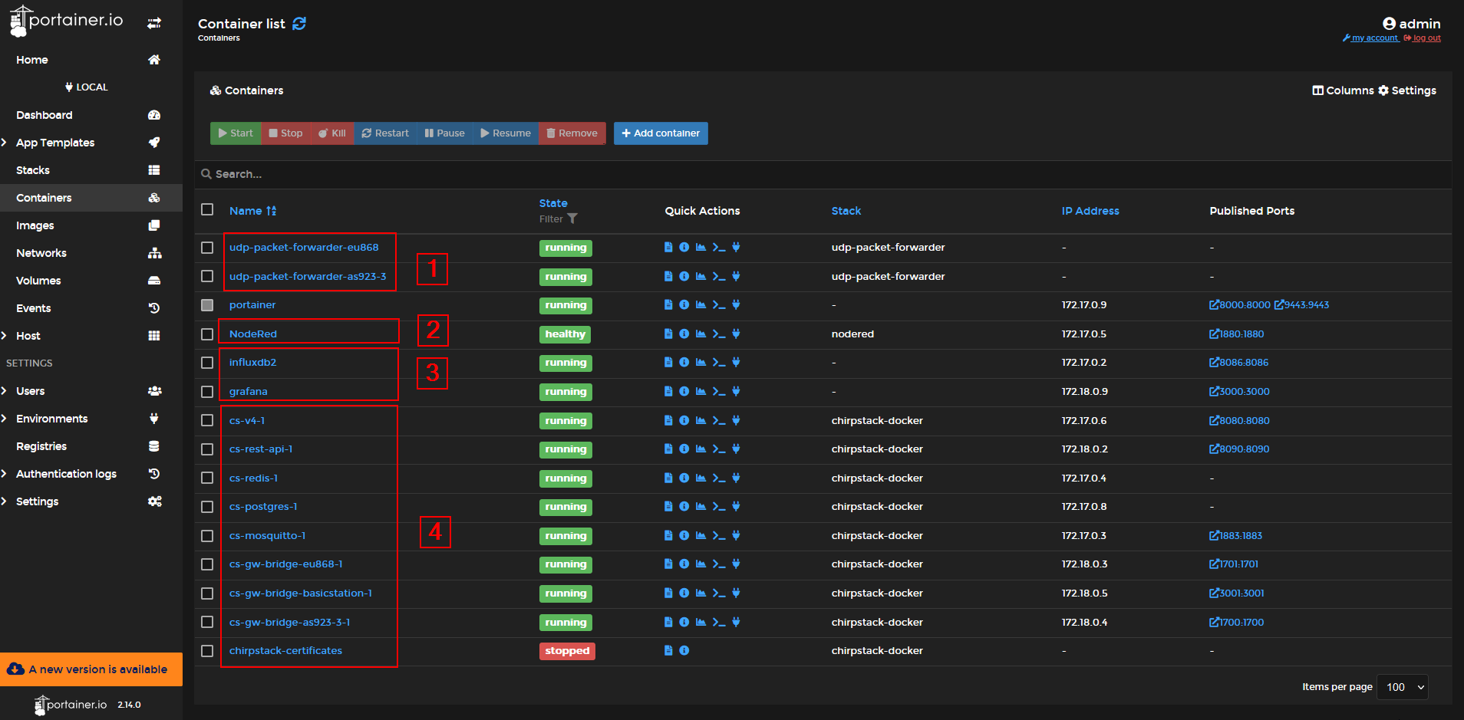This screenshot has width=1464, height=720.
Task: Click the Stop button
Action: click(x=285, y=133)
